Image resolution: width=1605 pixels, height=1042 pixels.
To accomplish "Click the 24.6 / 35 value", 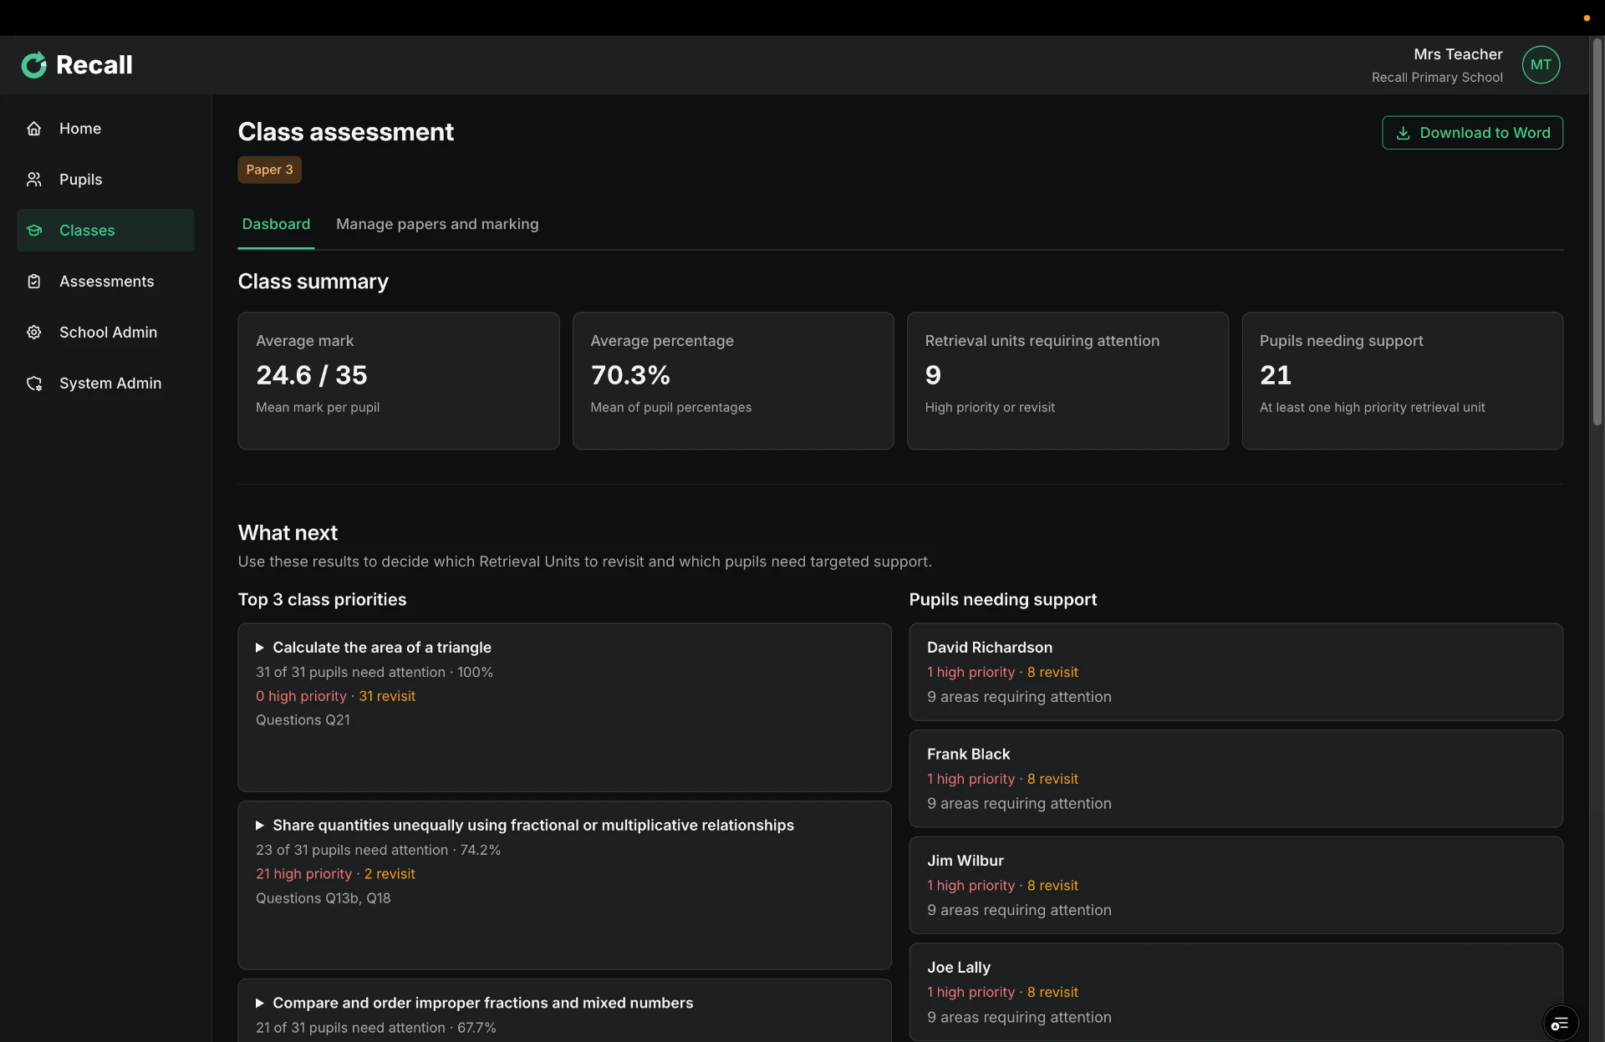I will coord(311,375).
